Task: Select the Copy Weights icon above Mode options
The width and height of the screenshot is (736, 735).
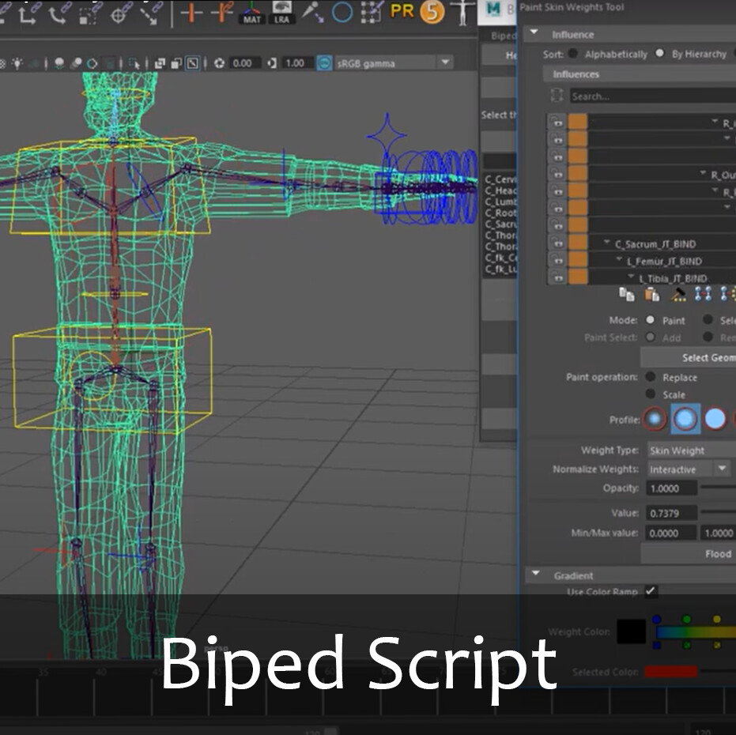Action: (x=625, y=296)
